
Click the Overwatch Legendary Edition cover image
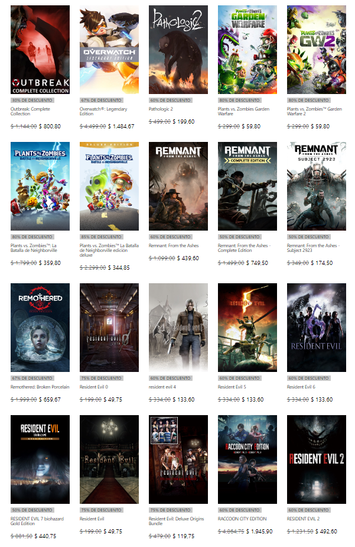(109, 50)
